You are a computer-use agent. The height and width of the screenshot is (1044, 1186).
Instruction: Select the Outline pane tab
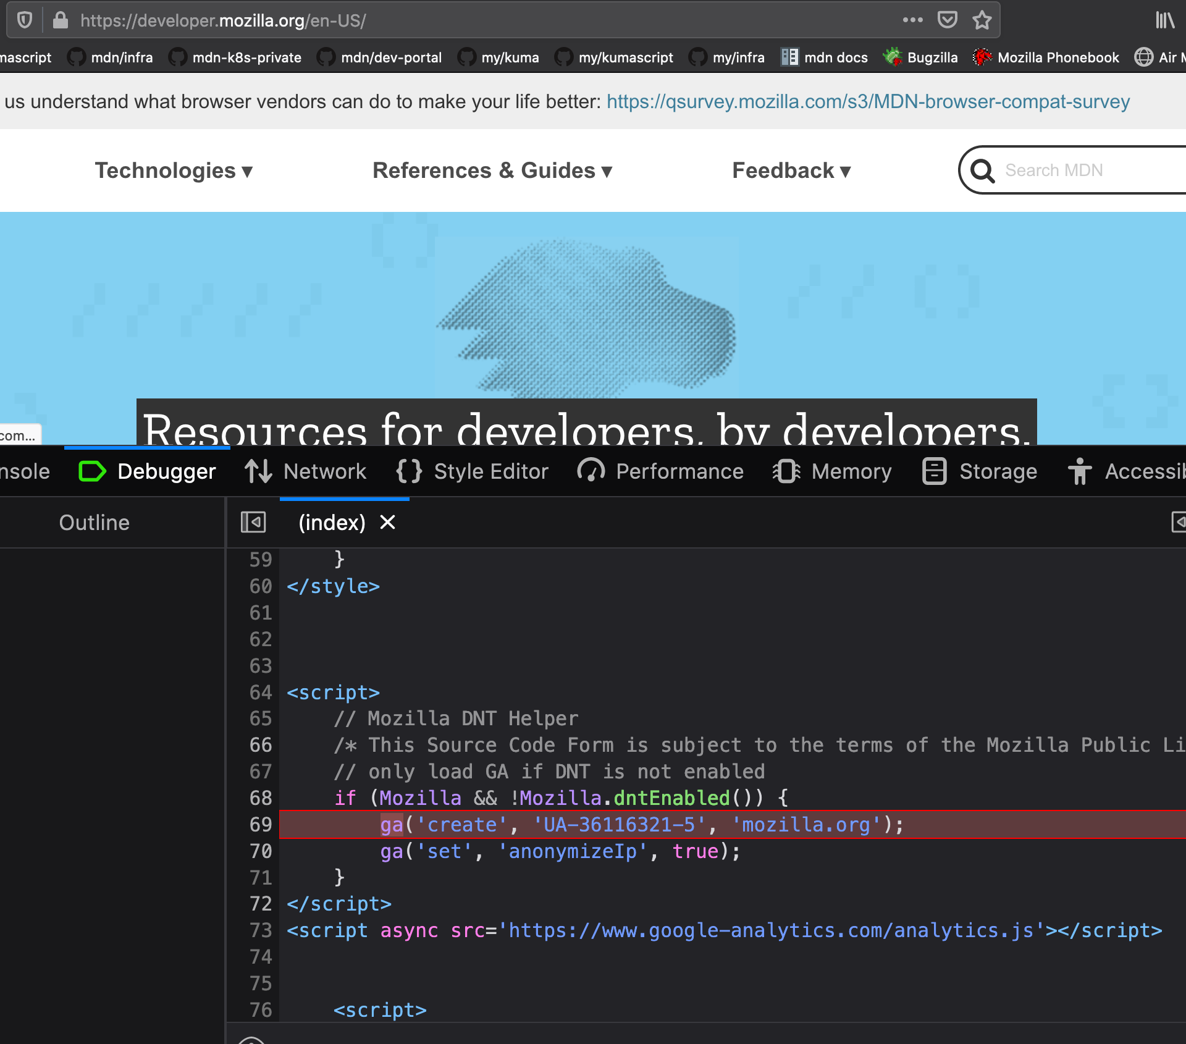click(95, 523)
